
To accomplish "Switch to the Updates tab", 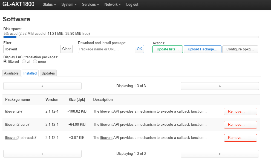I will 48,73.
